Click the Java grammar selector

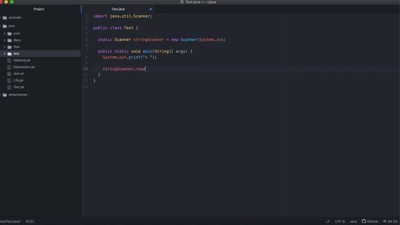click(353, 221)
